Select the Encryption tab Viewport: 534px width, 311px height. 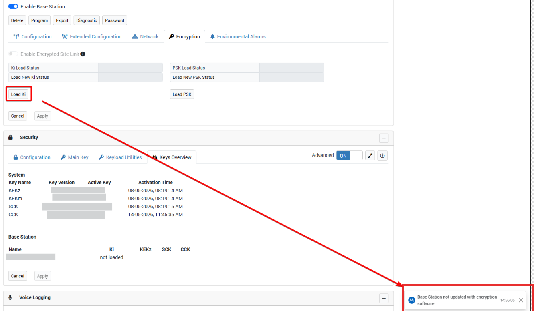184,36
